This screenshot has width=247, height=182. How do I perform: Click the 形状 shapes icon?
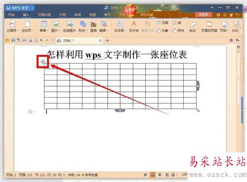click(82, 24)
